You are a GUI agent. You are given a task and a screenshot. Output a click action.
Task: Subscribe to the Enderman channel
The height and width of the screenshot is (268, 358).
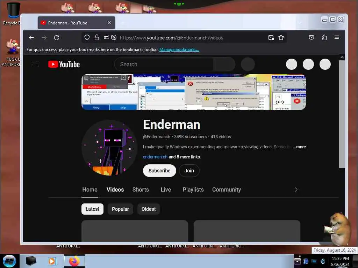pyautogui.click(x=159, y=171)
